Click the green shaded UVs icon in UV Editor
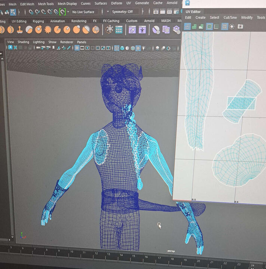 tap(194, 27)
